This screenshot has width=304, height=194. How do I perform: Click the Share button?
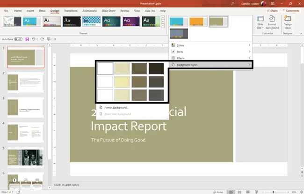pyautogui.click(x=272, y=11)
